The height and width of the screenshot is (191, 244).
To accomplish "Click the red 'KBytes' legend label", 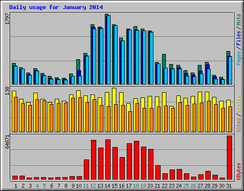I will point(239,171).
